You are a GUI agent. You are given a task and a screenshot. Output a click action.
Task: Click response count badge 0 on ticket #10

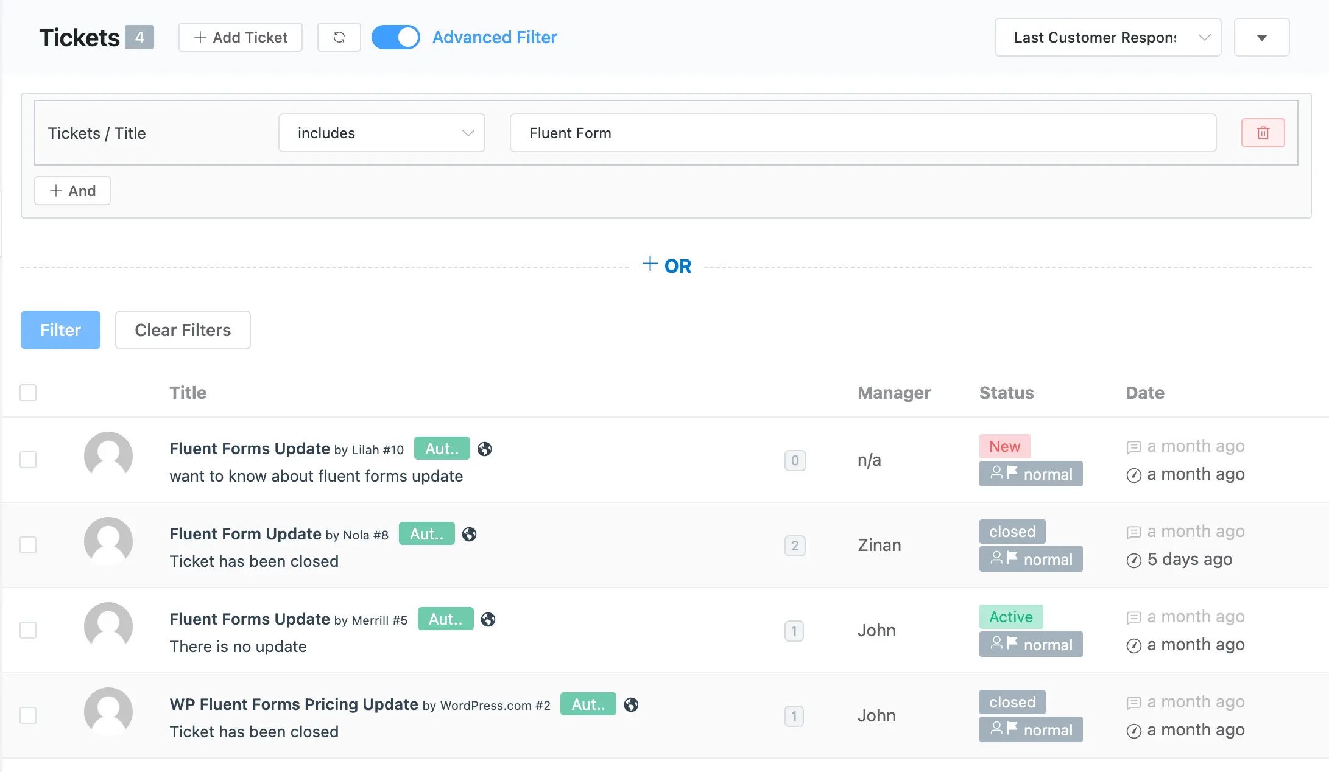tap(795, 460)
